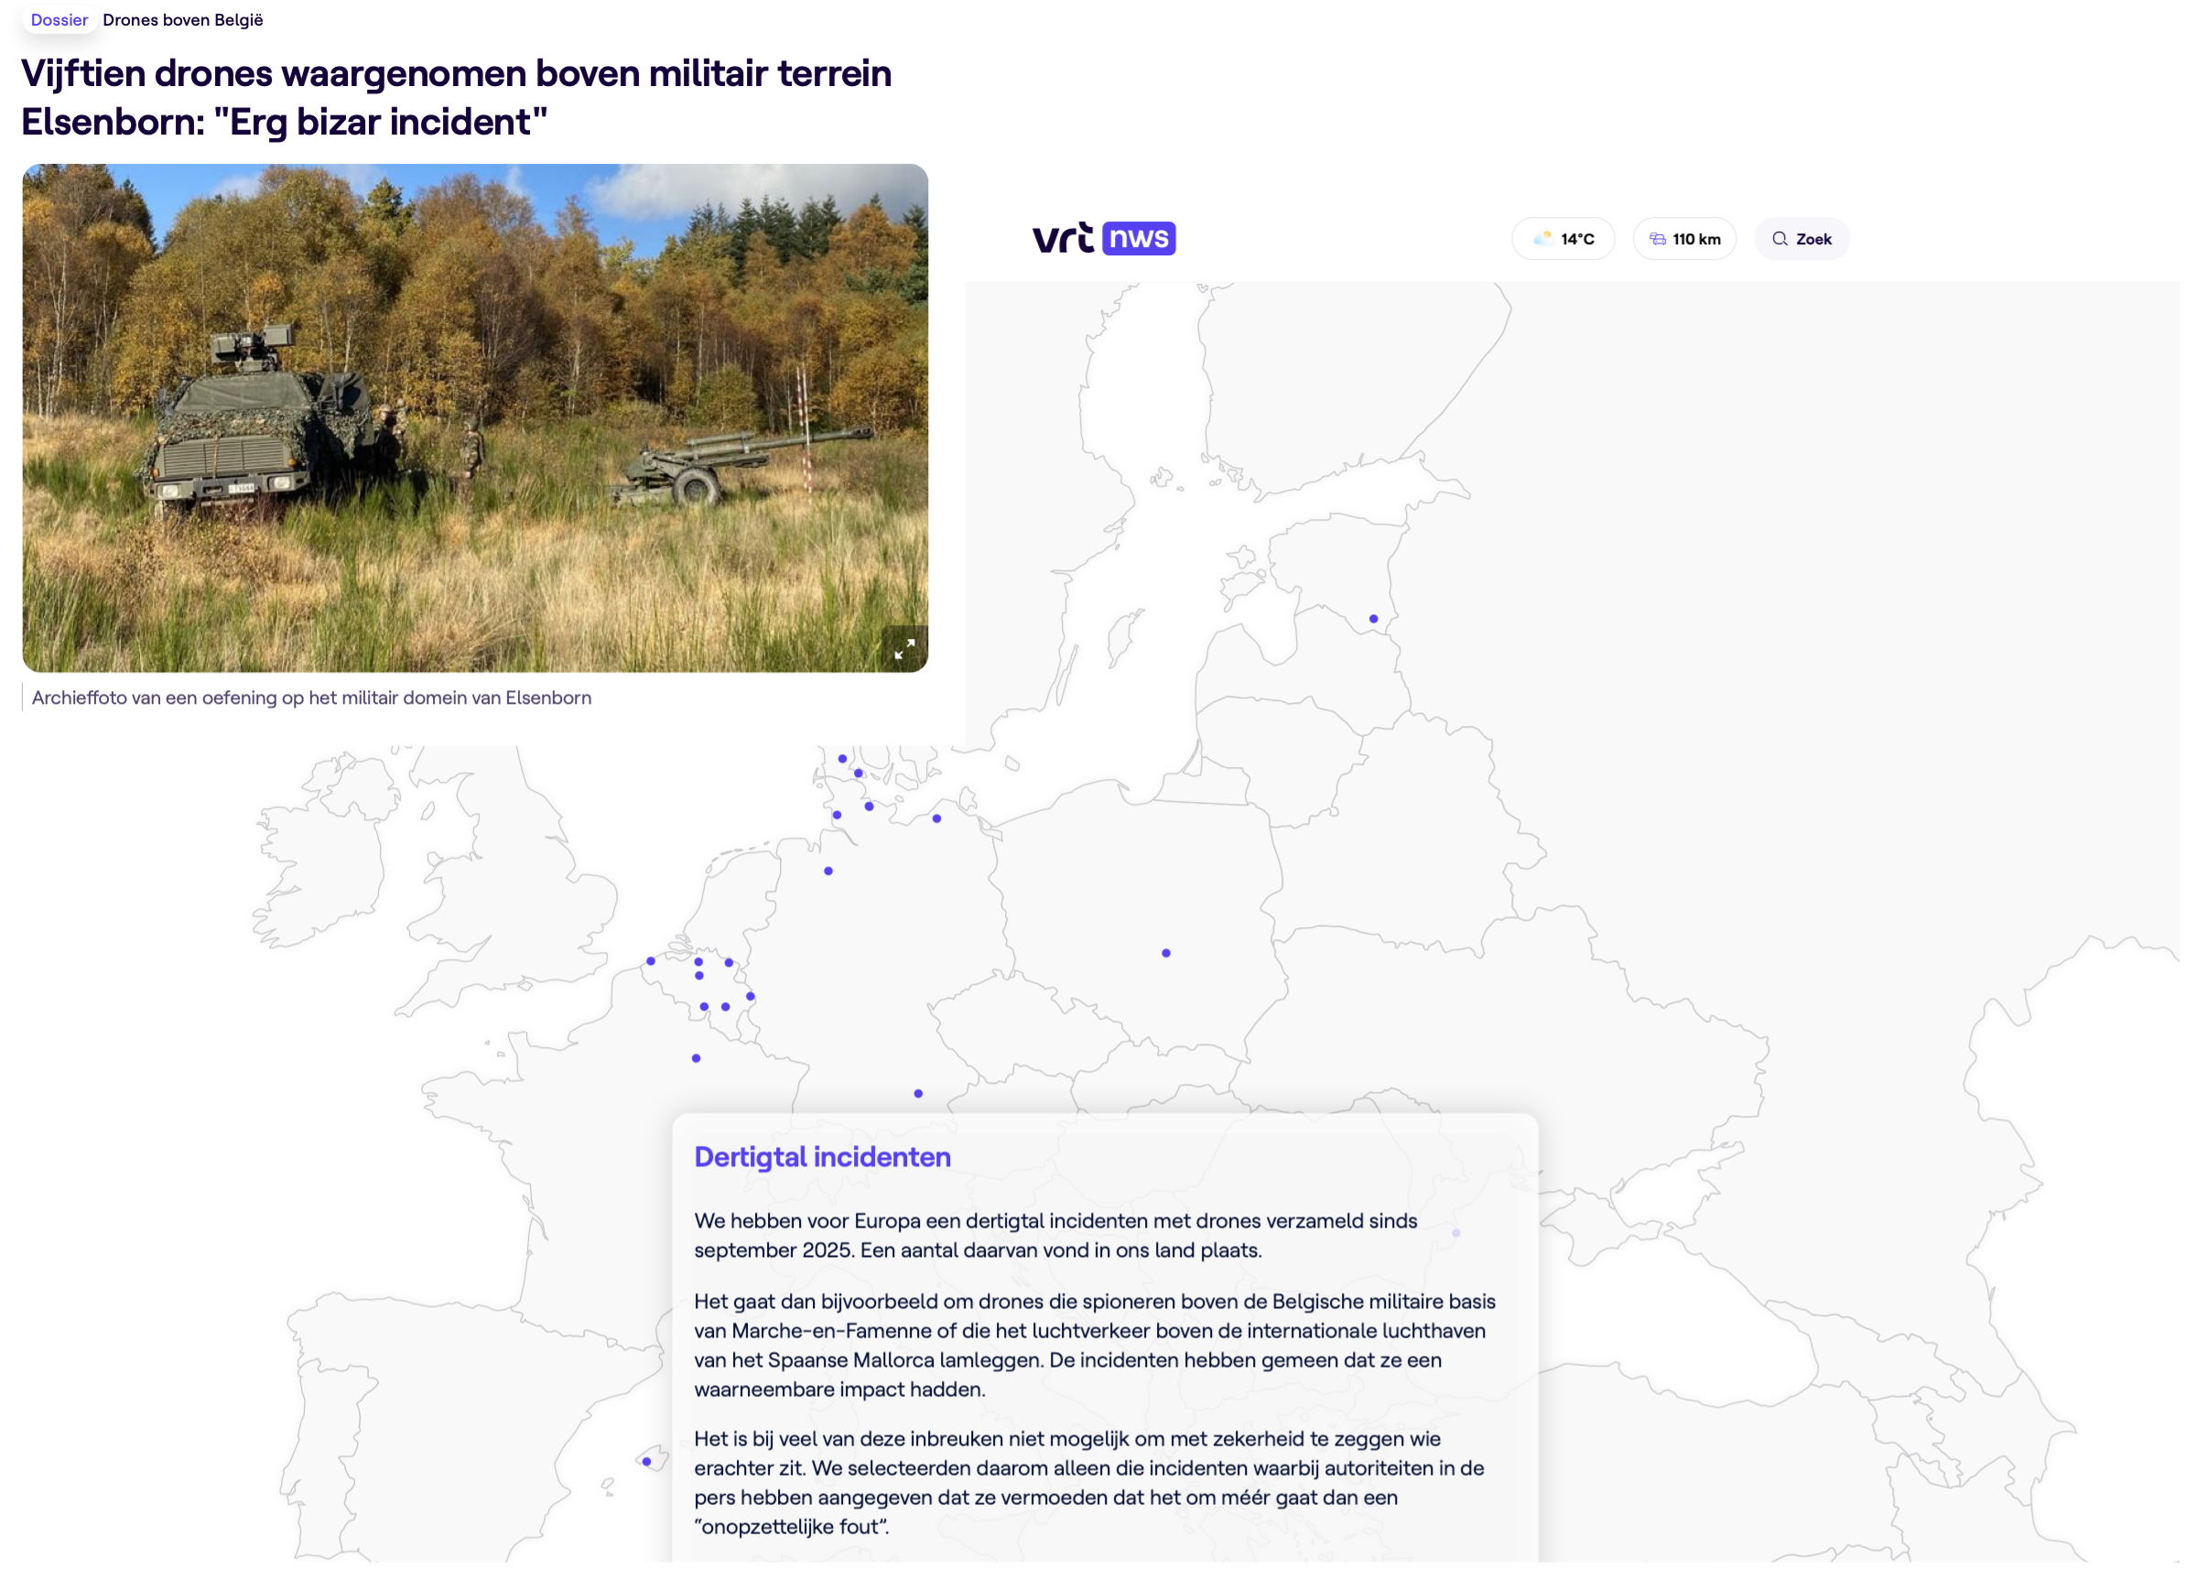Screen dimensions: 2185x1569
Task: Expand the Elsenborn photo to fullscreen
Action: coord(903,650)
